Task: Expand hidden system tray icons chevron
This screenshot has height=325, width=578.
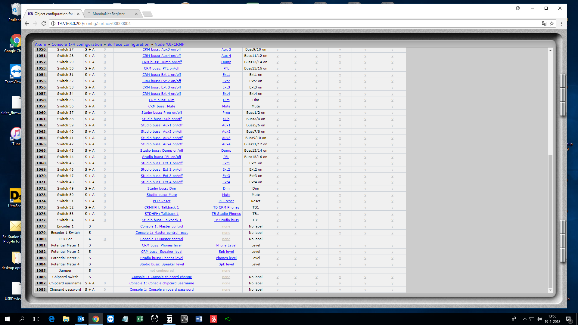Action: point(524,319)
